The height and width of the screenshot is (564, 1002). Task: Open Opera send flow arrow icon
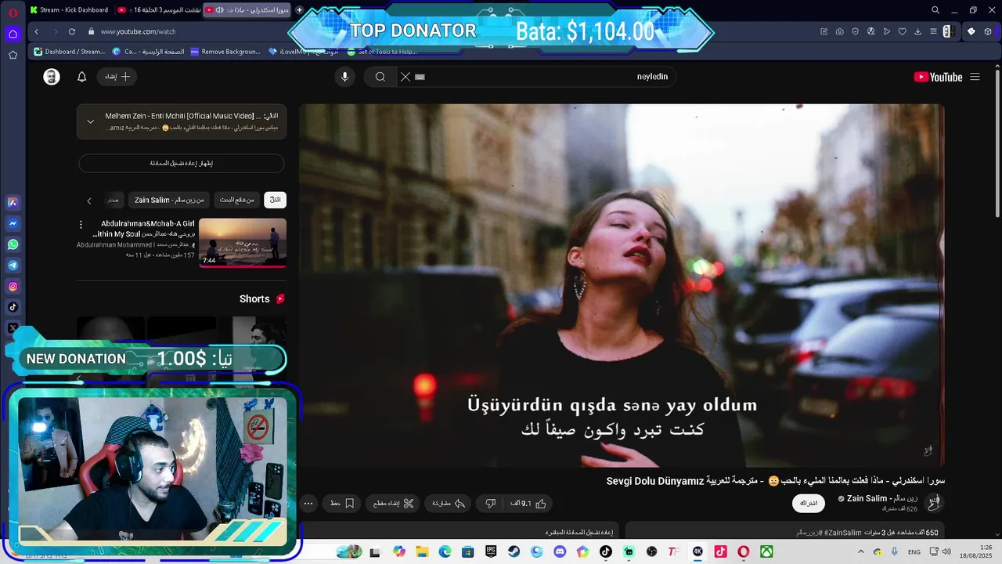tap(886, 31)
